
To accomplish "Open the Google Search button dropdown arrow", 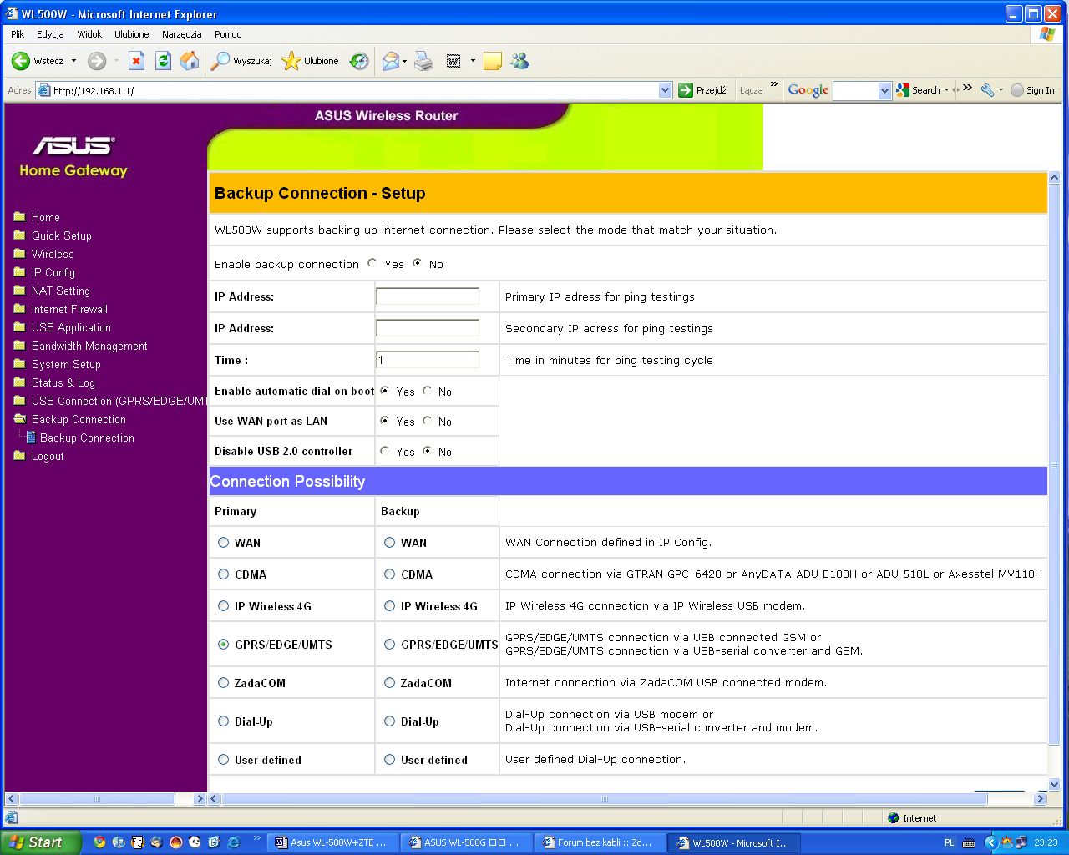I will (x=946, y=90).
